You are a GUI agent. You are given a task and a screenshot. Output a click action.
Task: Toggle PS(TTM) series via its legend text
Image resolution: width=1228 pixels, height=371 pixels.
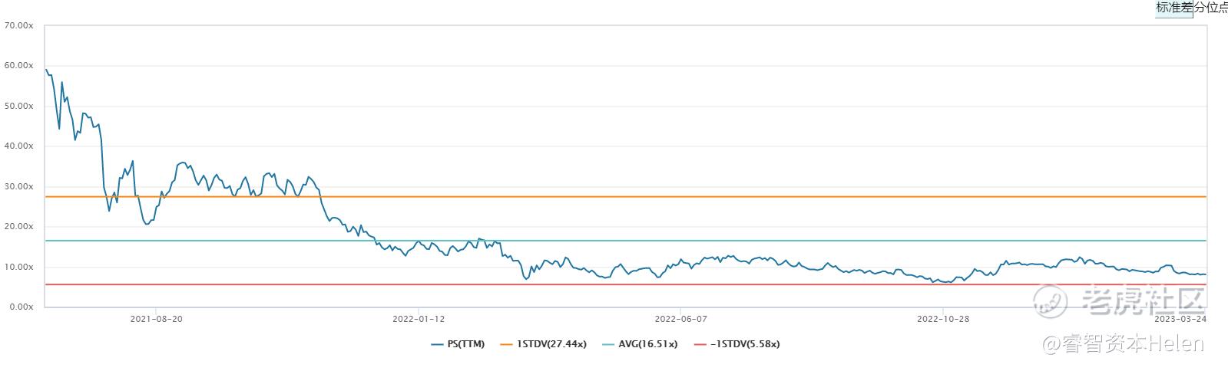point(465,345)
